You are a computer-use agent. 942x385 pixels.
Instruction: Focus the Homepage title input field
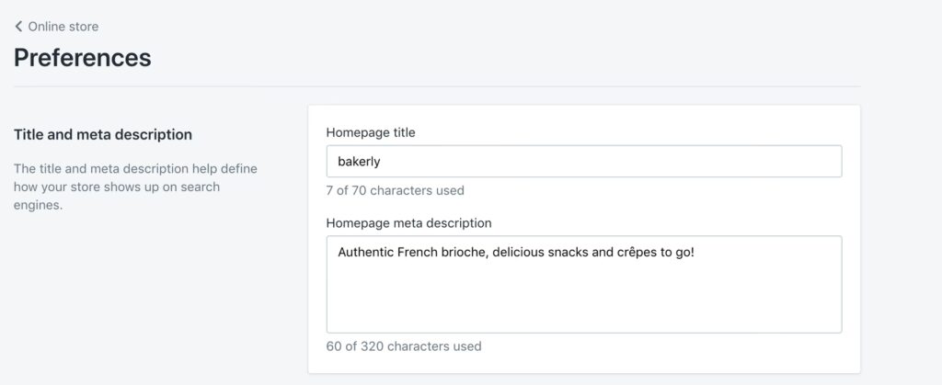583,162
